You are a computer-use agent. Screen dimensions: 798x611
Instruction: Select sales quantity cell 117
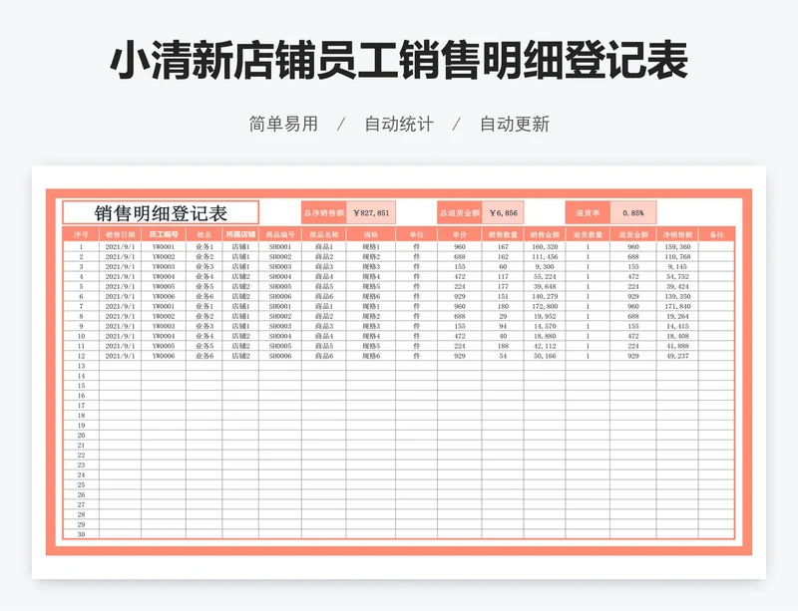tap(503, 277)
